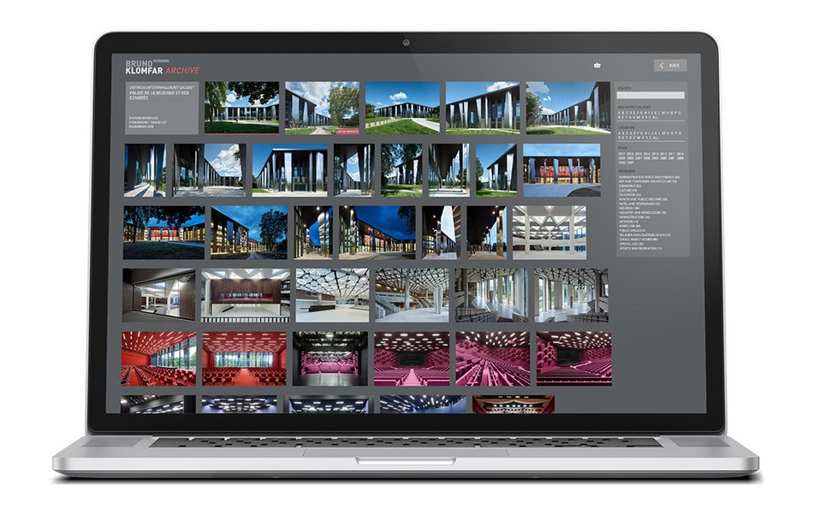The height and width of the screenshot is (514, 813).
Task: Select ALL in the Location letter filter
Action: [656, 138]
